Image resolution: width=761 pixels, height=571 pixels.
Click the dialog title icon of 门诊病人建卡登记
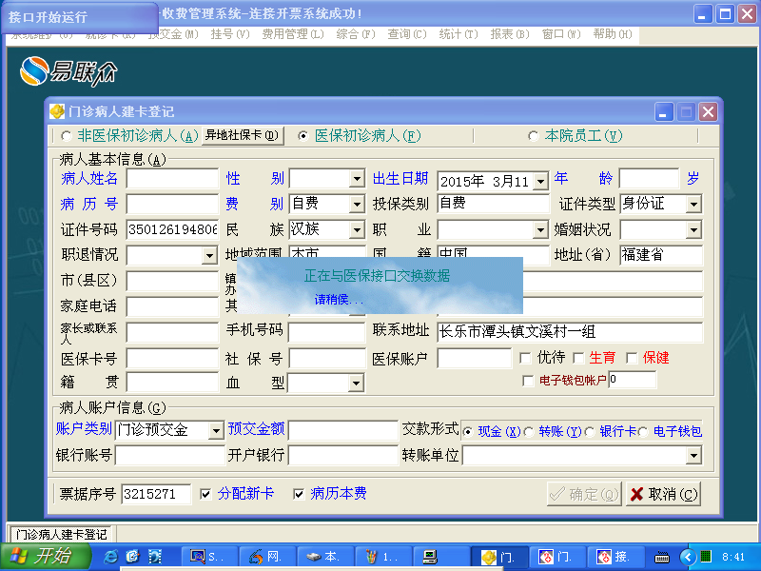[x=57, y=111]
